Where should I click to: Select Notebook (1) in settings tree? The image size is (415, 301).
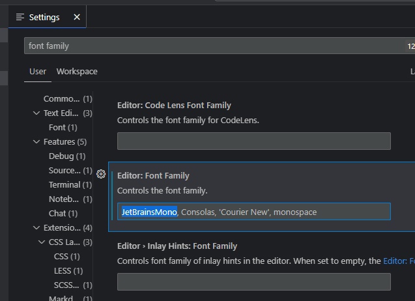tap(70, 199)
